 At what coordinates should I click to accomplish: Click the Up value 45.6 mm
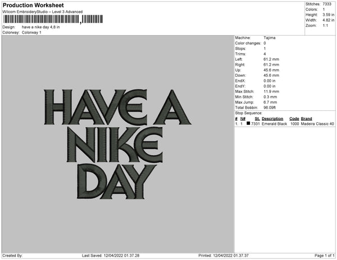point(271,70)
